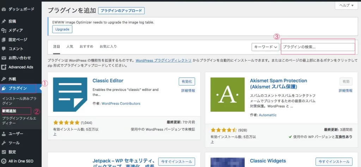This screenshot has width=361, height=167.
Task: Switch to the お気に入り tab
Action: tap(108, 47)
